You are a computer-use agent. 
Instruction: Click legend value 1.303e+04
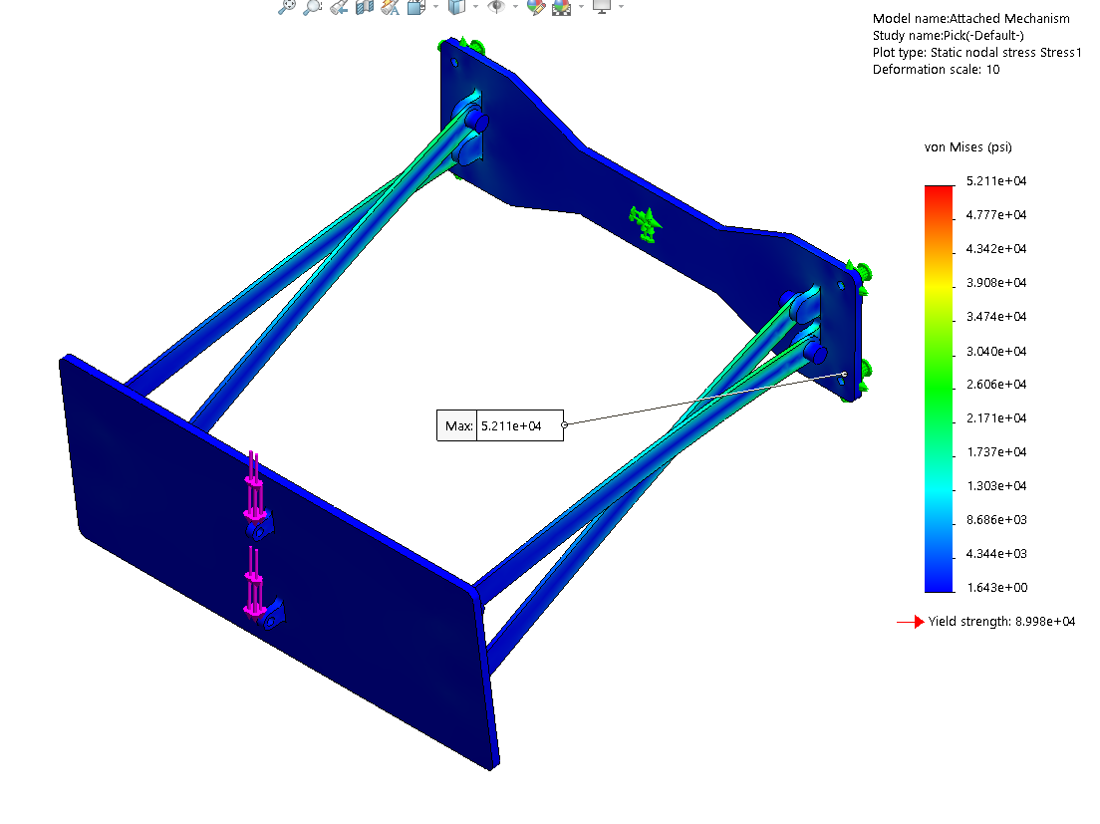[996, 486]
